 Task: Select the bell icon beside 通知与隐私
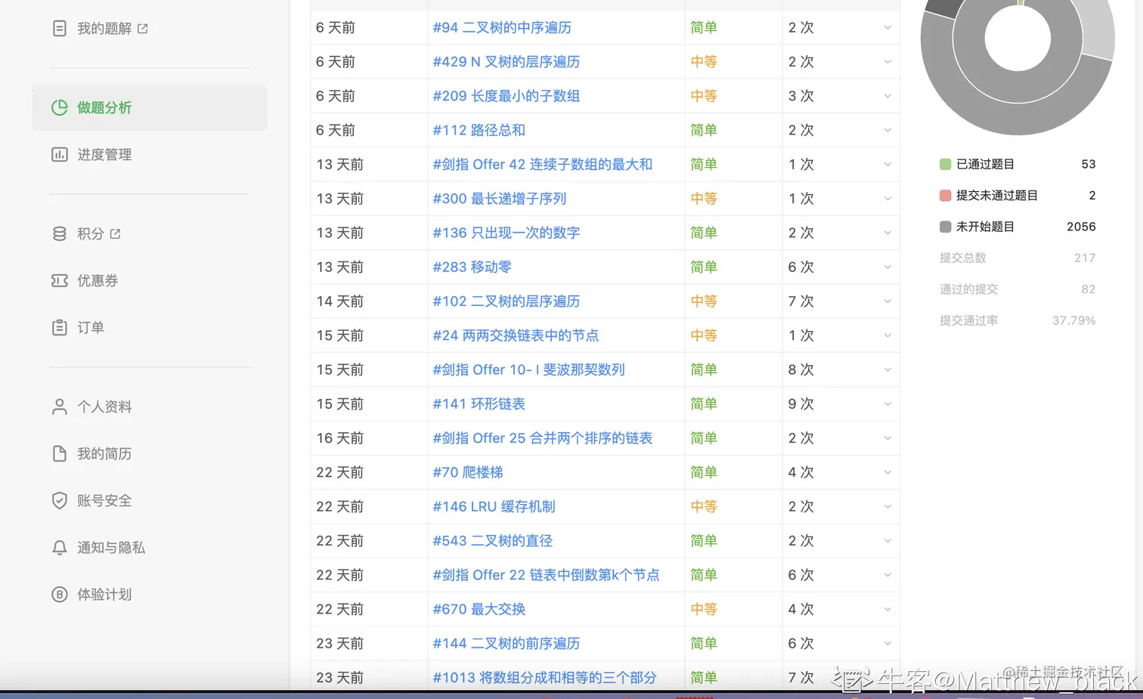point(60,547)
